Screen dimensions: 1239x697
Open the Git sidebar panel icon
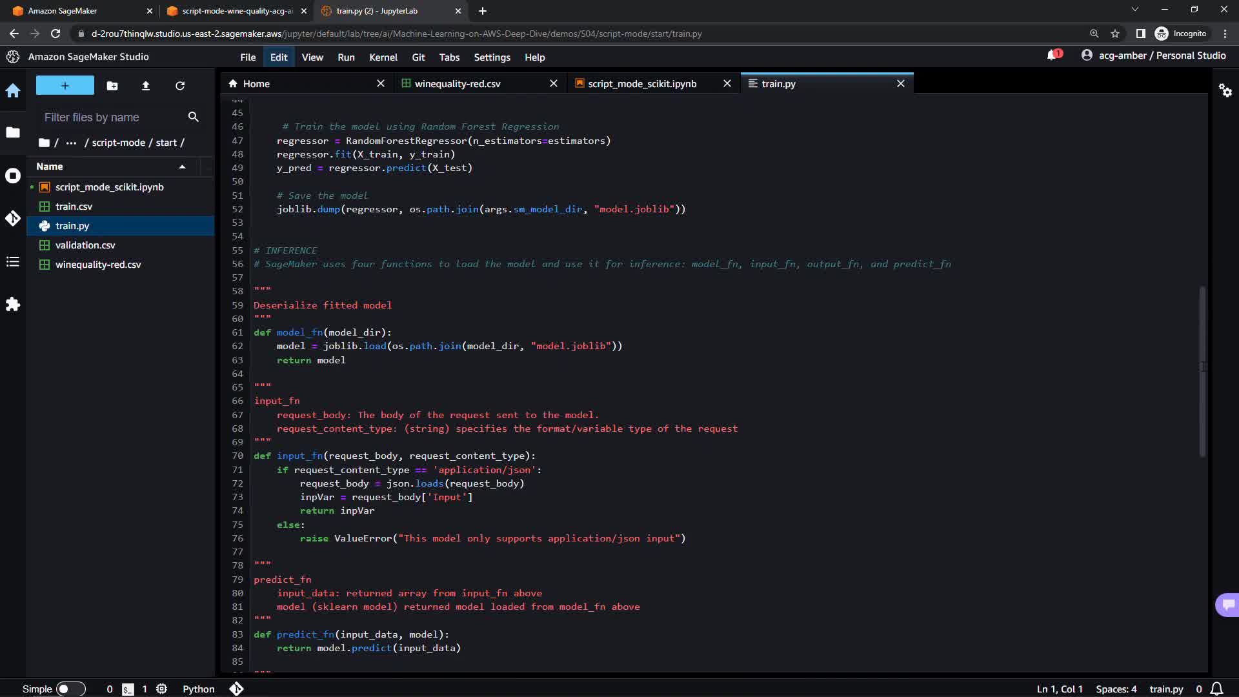coord(13,219)
